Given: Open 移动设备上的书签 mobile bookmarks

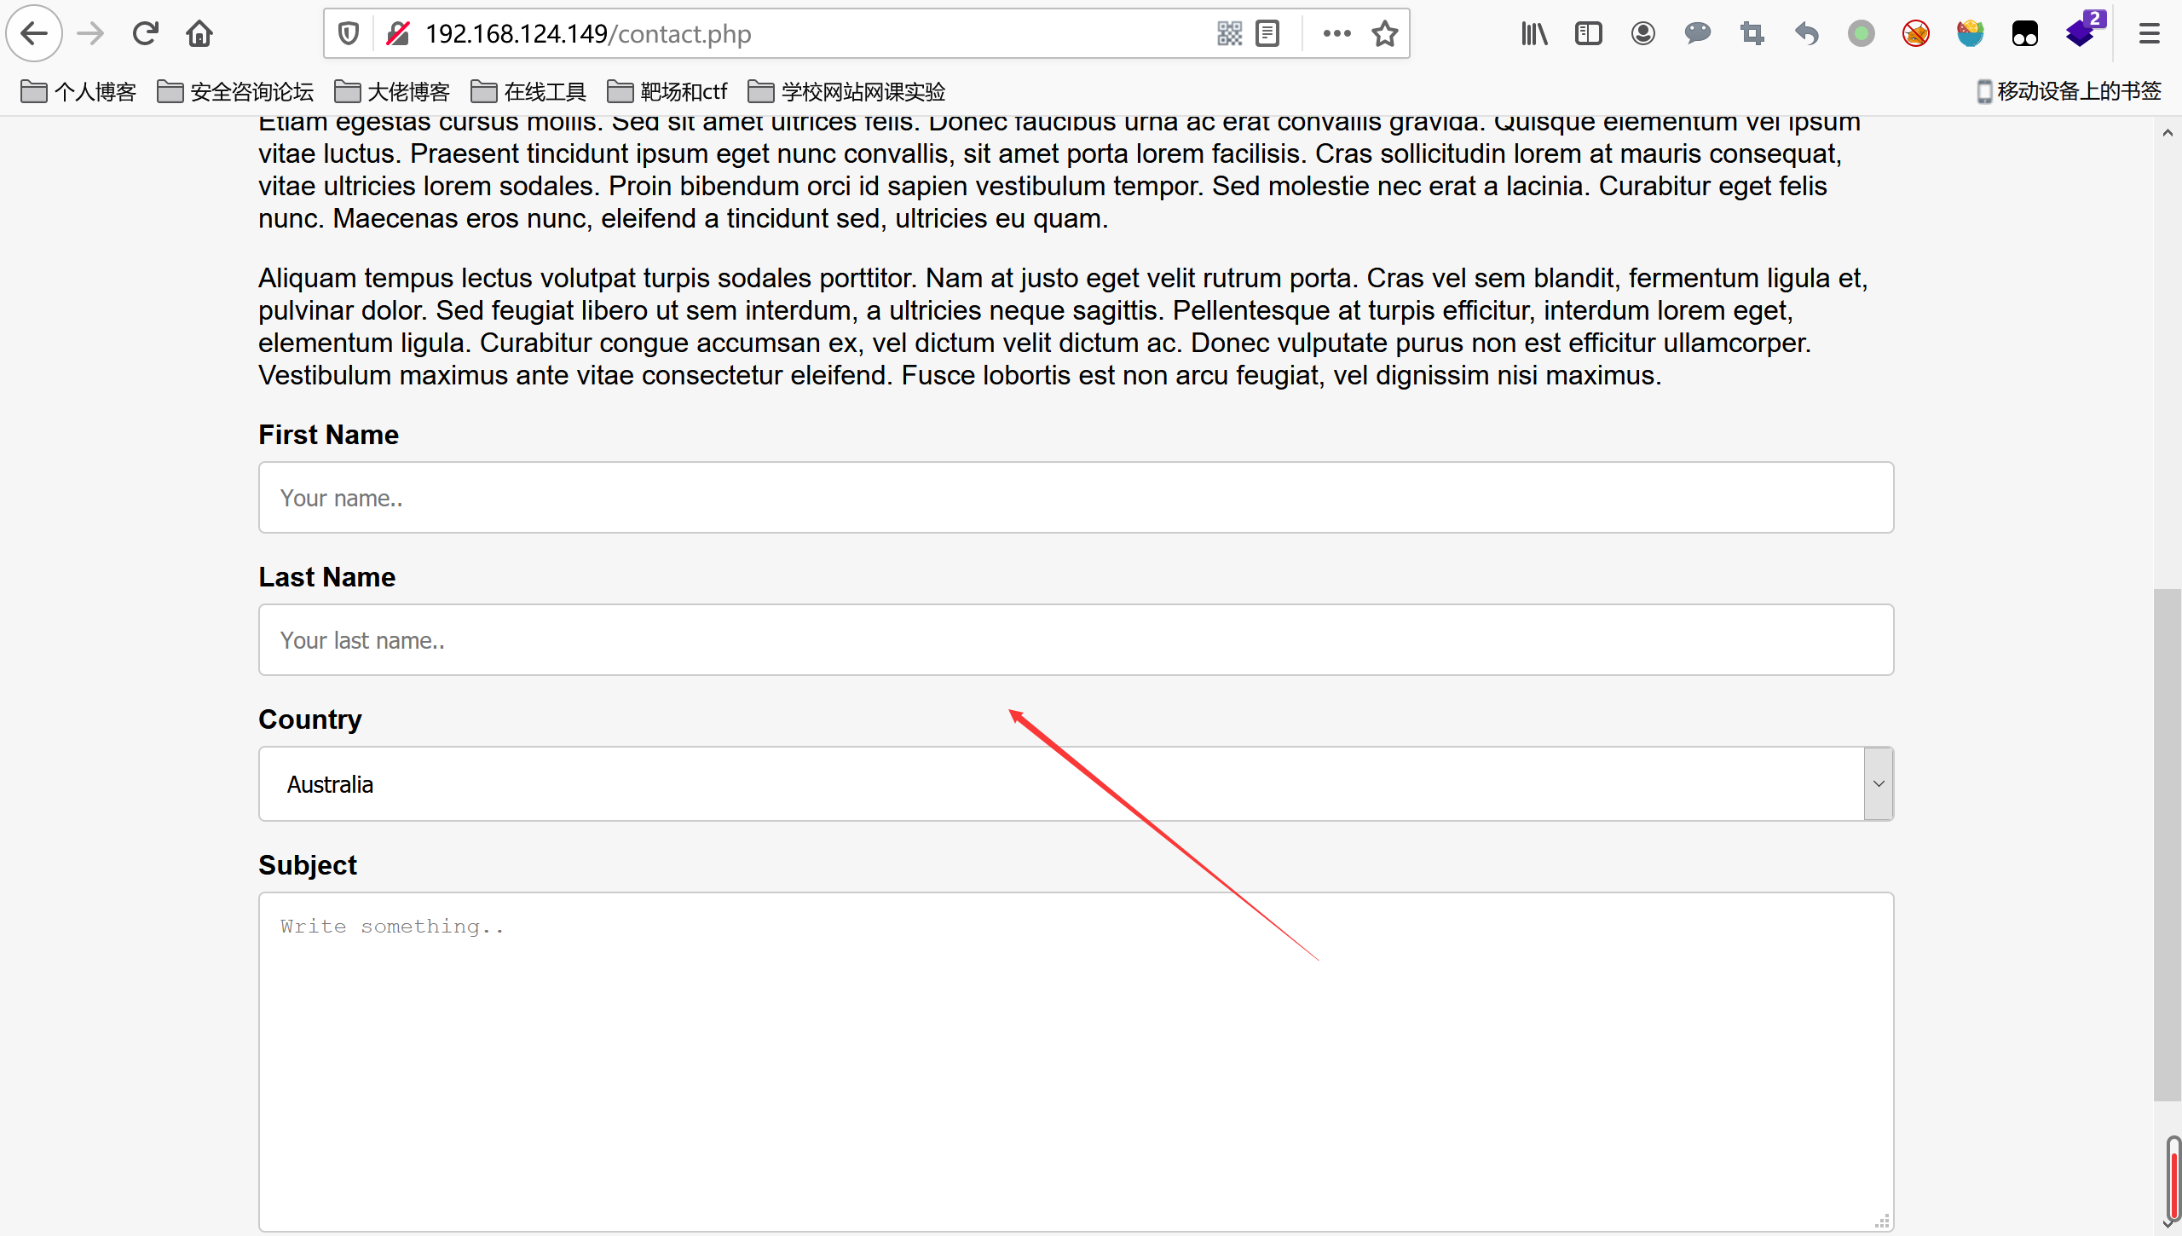Looking at the screenshot, I should (x=2069, y=91).
